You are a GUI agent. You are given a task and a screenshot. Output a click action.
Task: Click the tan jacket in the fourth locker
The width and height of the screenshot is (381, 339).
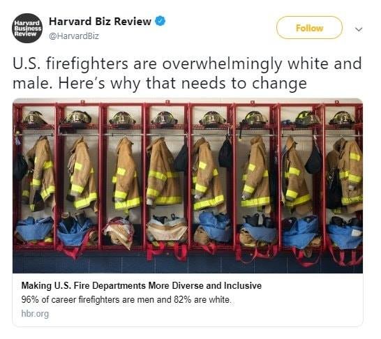(x=163, y=171)
